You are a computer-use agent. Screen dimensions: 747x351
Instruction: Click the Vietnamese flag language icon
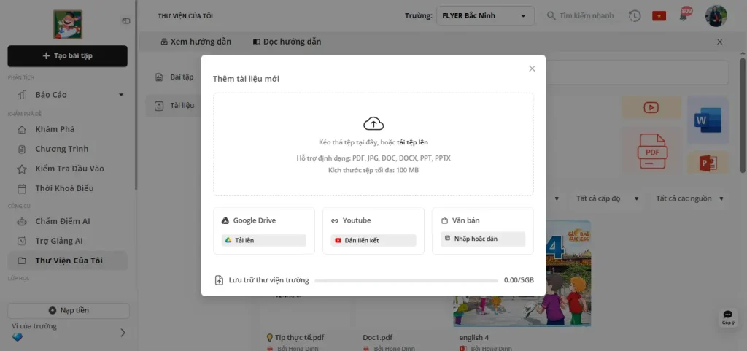659,16
